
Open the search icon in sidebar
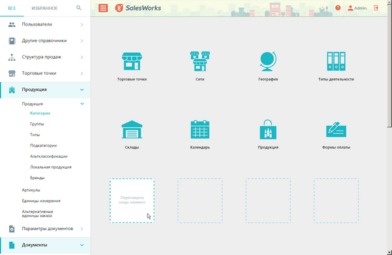click(79, 8)
